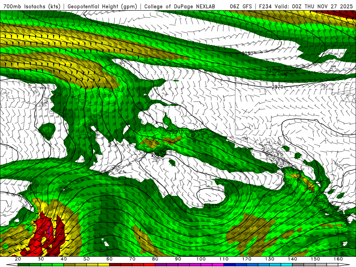This screenshot has height=267, width=356.
Task: Click the 110 kts scale label
Action: tap(224, 259)
